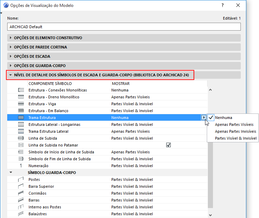Image resolution: width=259 pixels, height=218 pixels.
Task: Click the Balaústres guard-rail icon
Action: point(21,214)
